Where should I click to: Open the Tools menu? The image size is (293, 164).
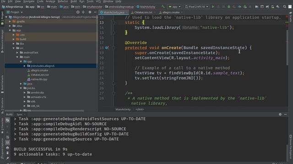point(90,1)
